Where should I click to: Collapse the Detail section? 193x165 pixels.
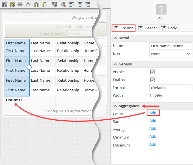[x=115, y=38]
